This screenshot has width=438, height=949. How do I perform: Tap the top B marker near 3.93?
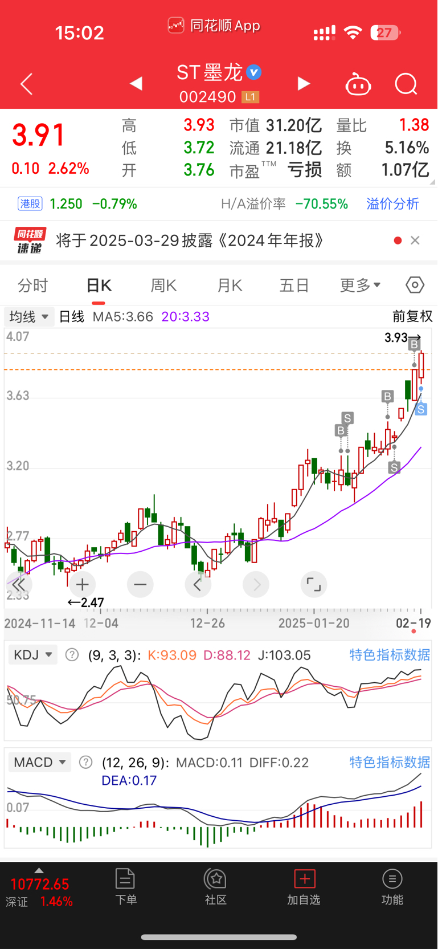[414, 344]
